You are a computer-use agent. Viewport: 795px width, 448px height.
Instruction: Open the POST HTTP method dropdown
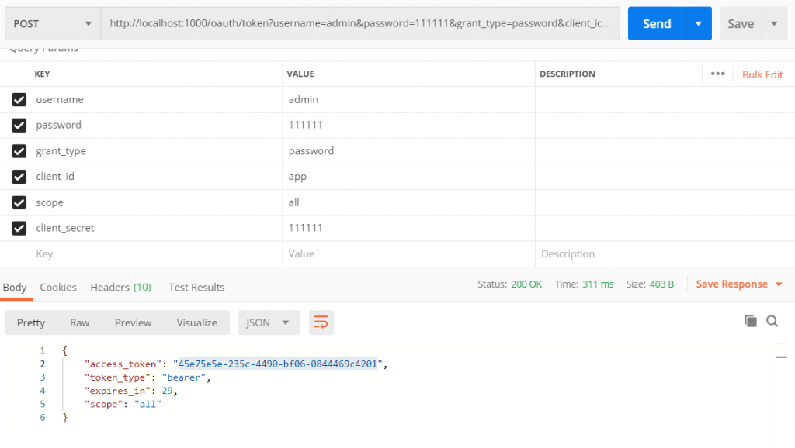tap(53, 24)
